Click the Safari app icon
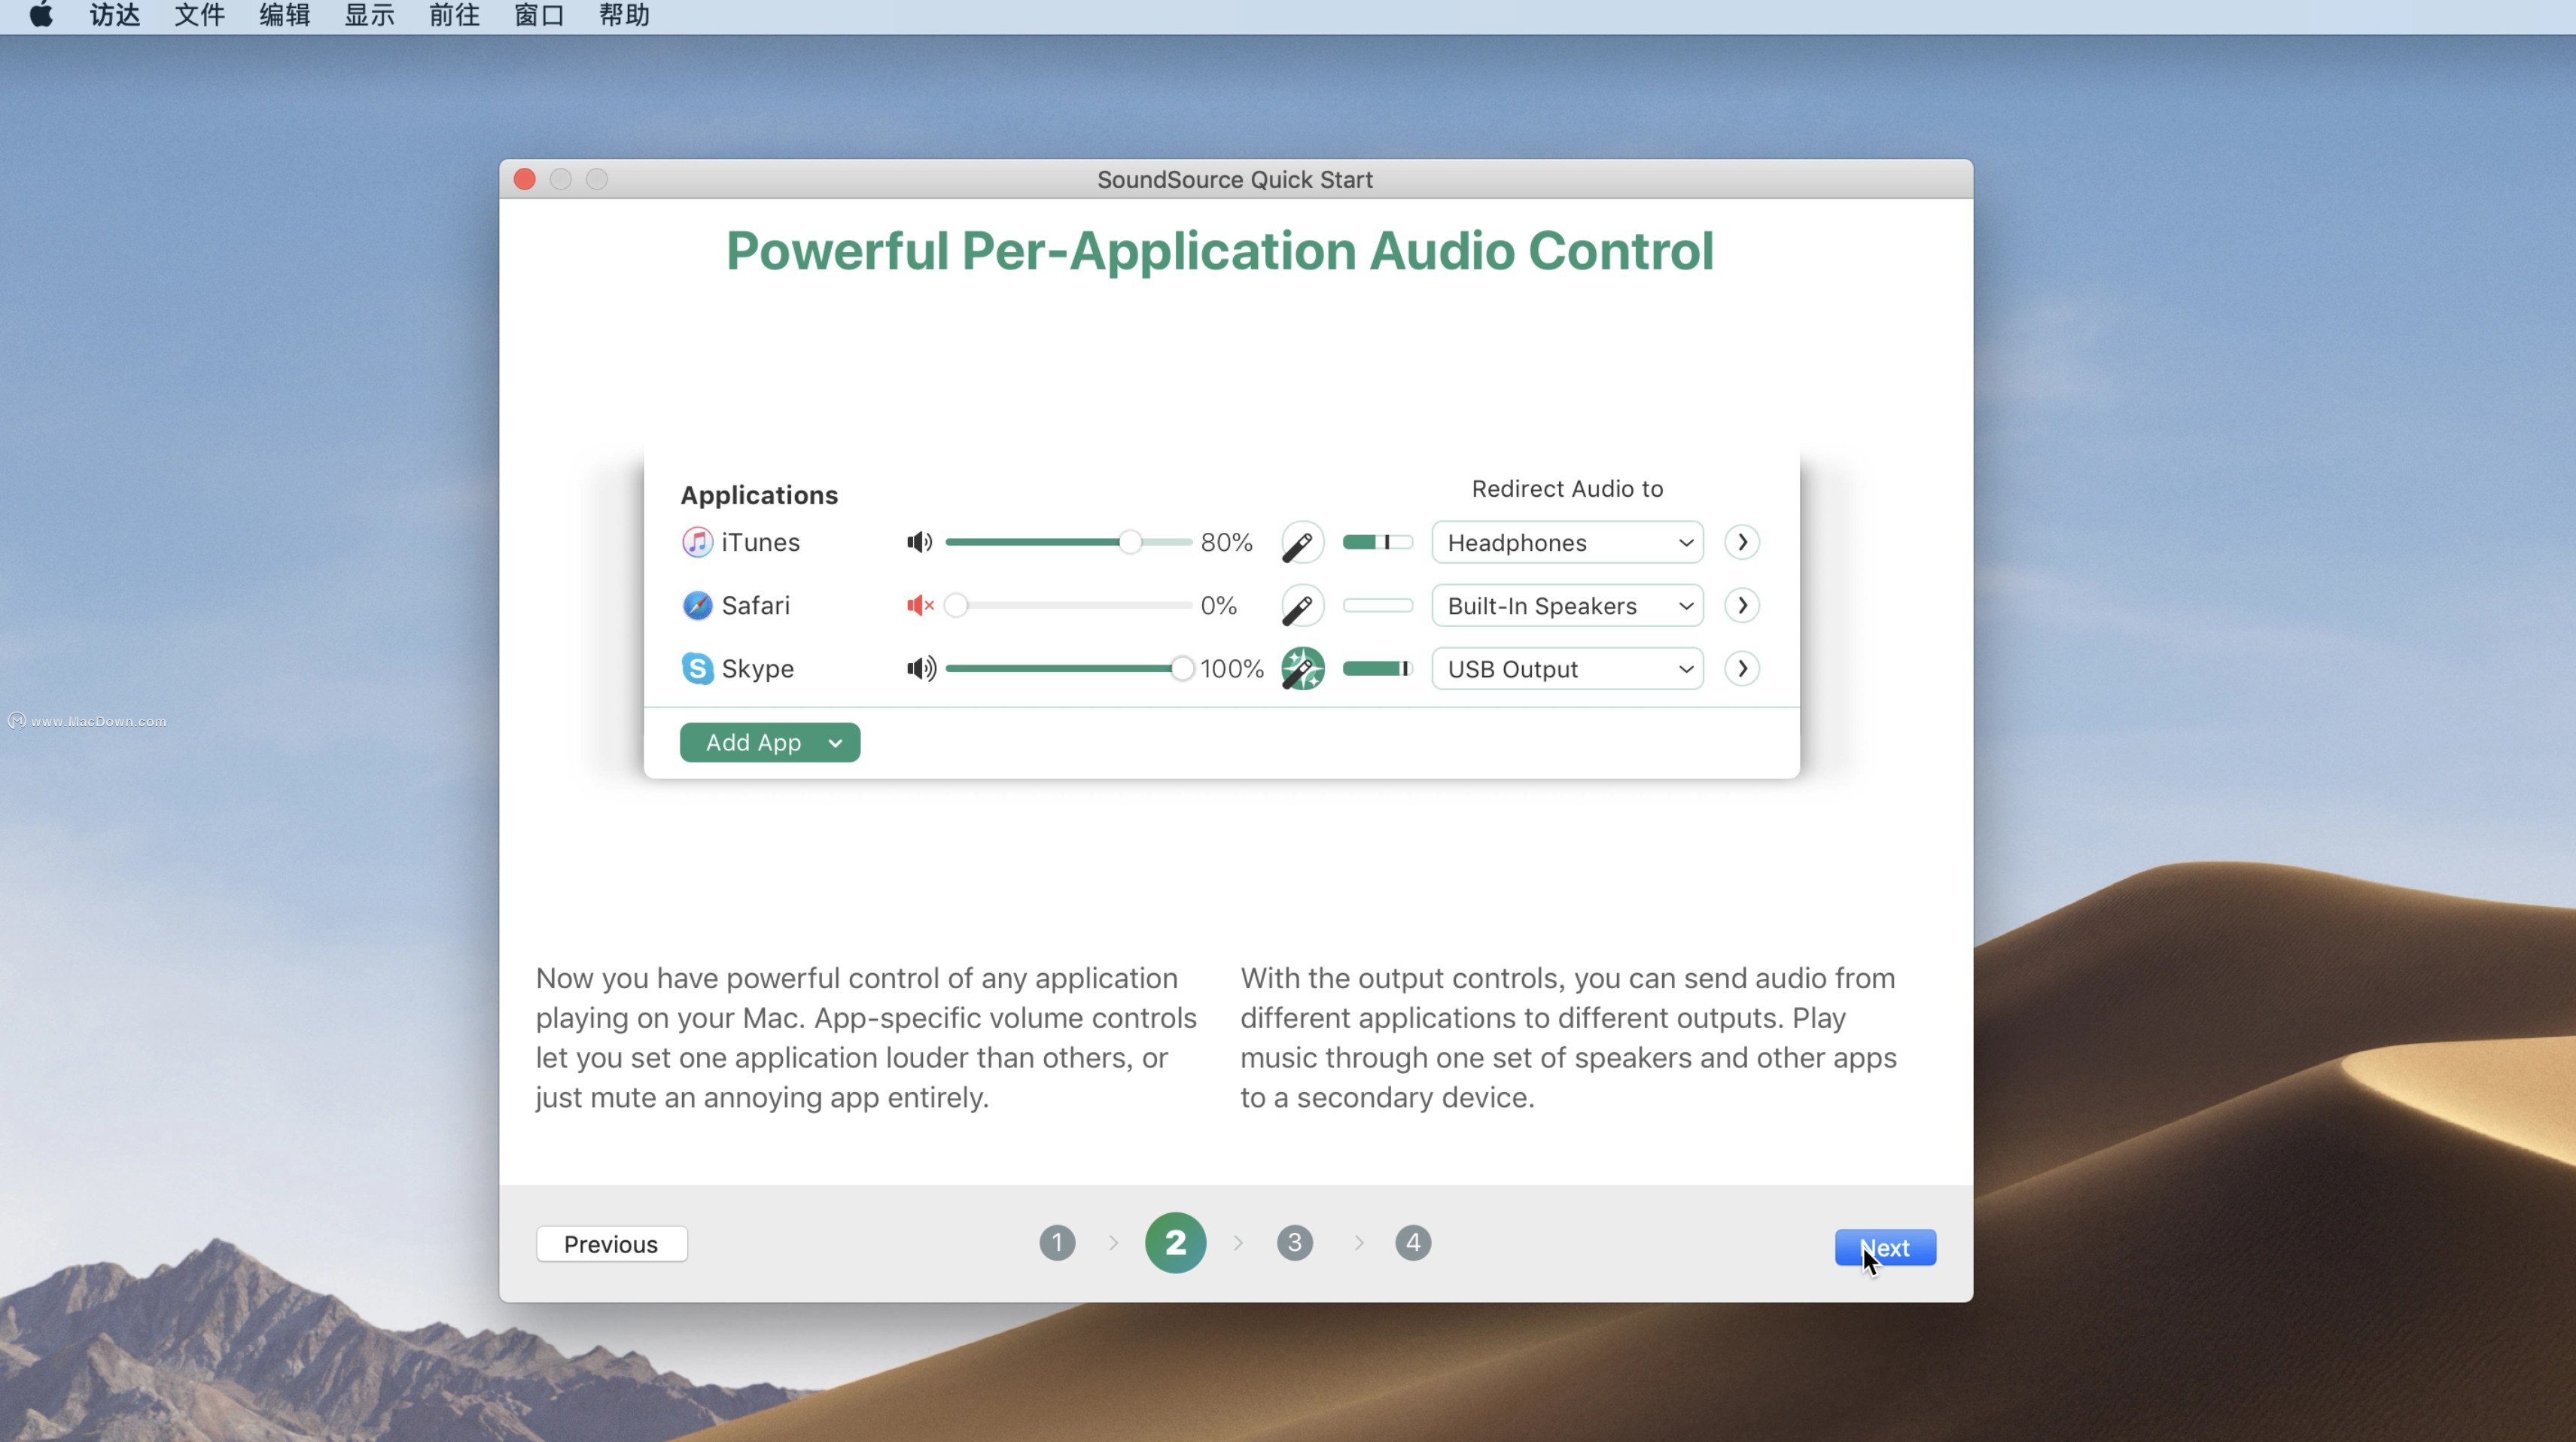The width and height of the screenshot is (2576, 1442). pyautogui.click(x=697, y=605)
